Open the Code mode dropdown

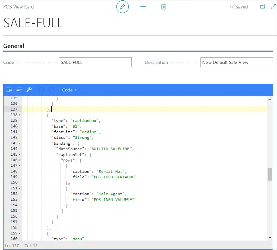[69, 90]
